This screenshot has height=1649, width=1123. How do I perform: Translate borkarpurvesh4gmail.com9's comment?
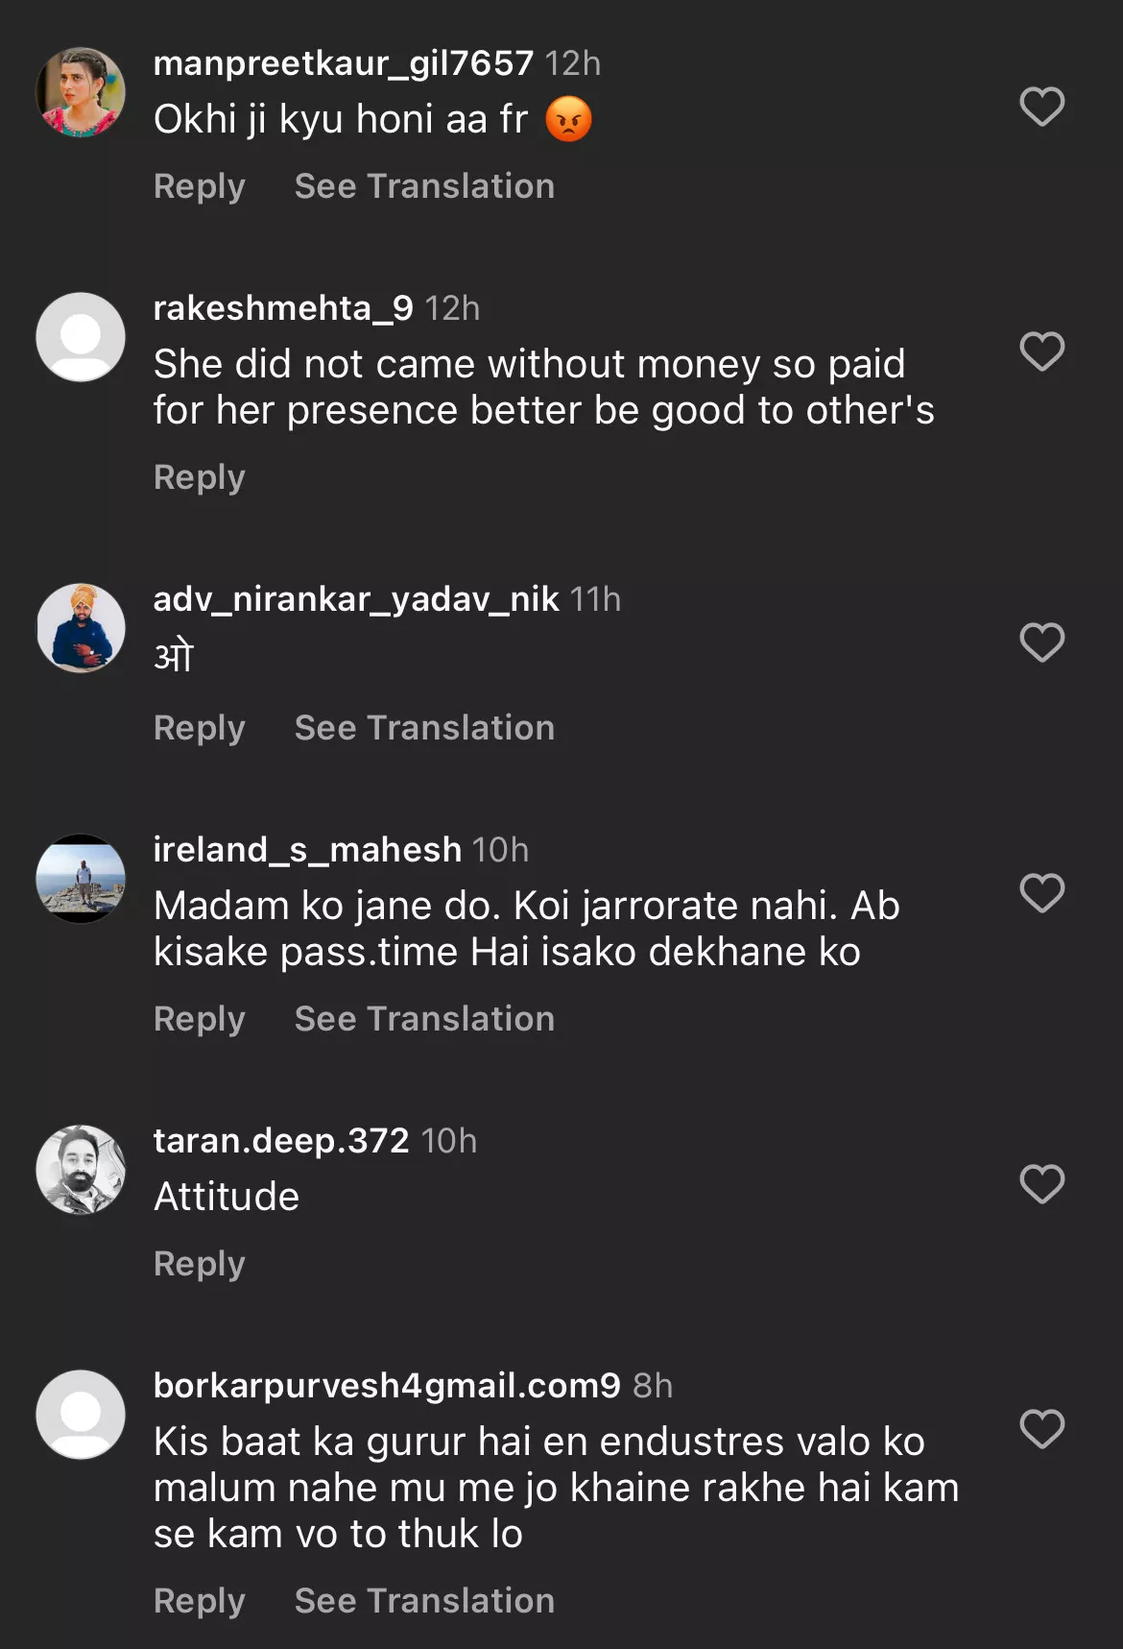[x=424, y=1601]
